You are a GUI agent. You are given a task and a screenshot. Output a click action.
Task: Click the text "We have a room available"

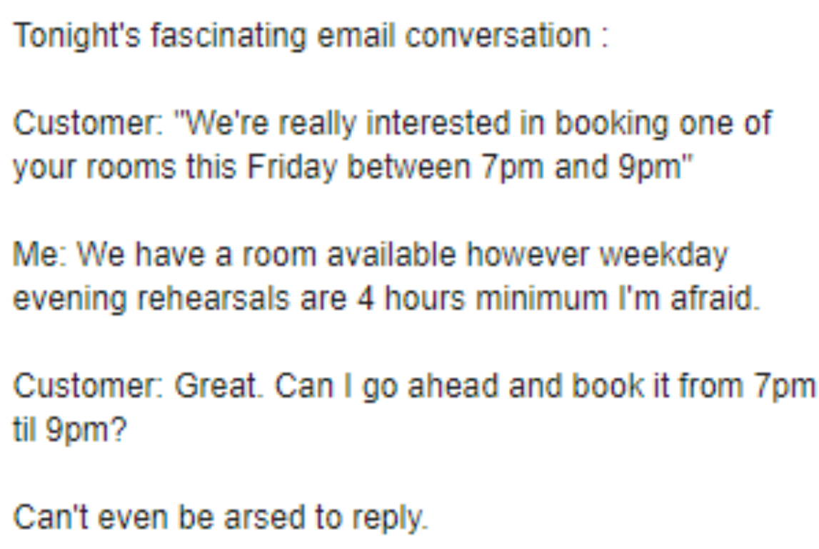249,255
